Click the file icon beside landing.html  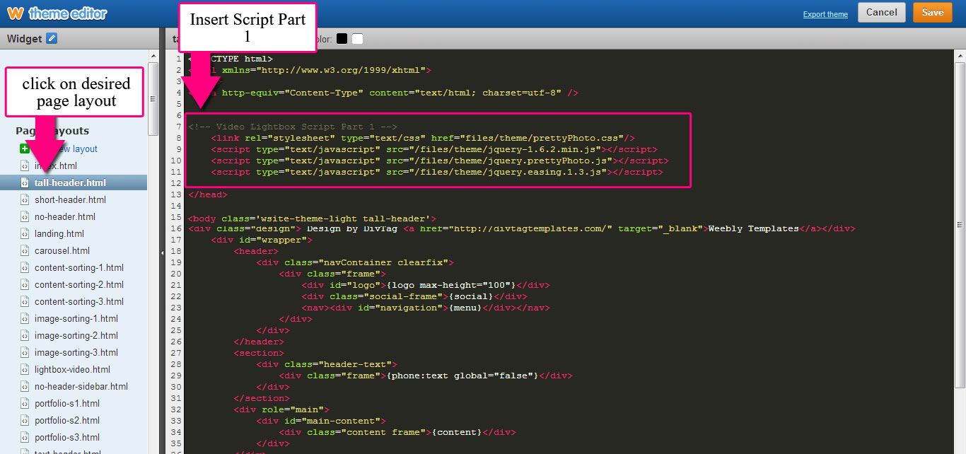click(25, 234)
